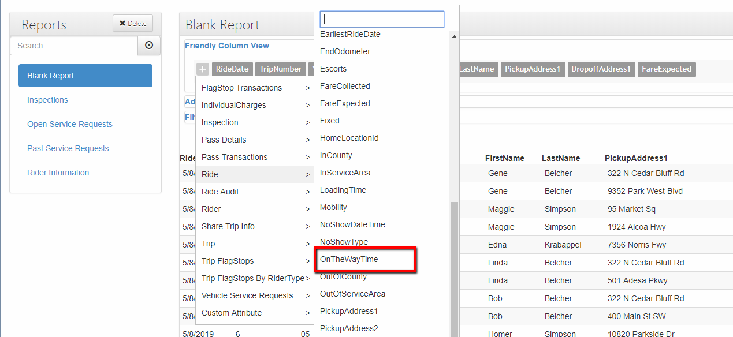Open the Open Service Requests report

tap(70, 124)
